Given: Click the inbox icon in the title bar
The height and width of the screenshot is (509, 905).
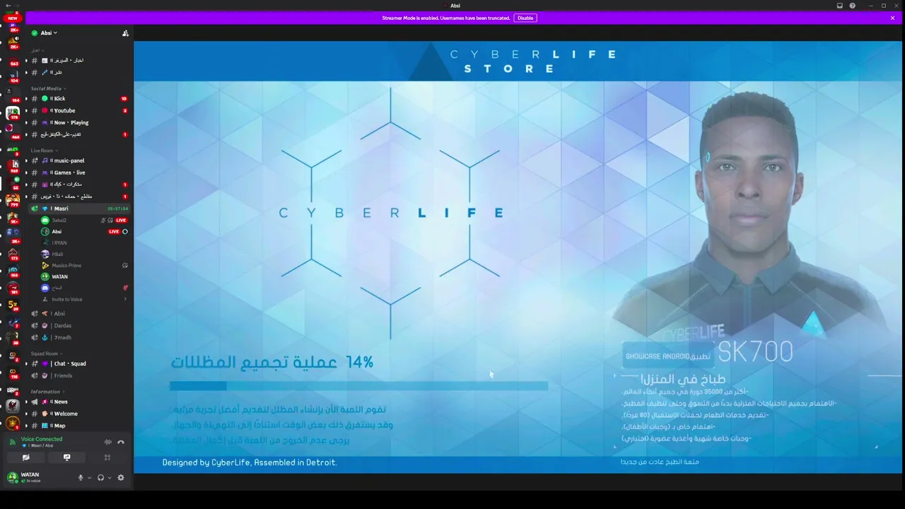Looking at the screenshot, I should (839, 6).
